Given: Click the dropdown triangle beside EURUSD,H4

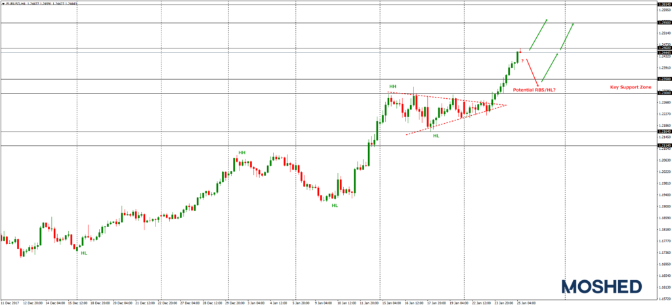Looking at the screenshot, I should coord(3,3).
